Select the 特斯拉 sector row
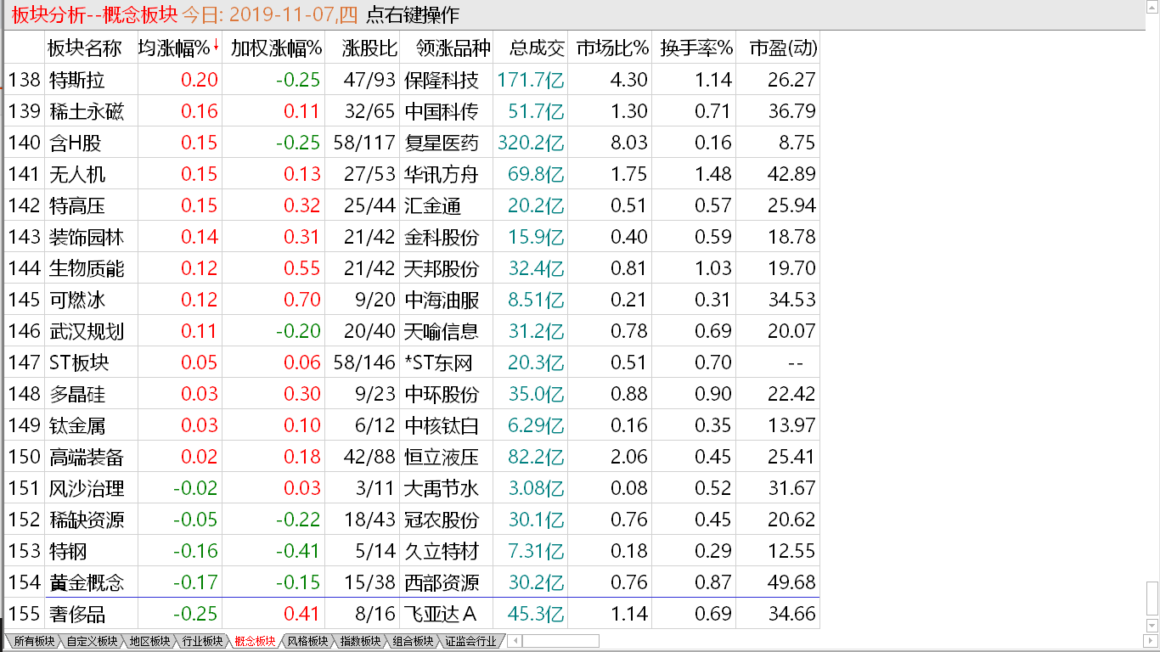The width and height of the screenshot is (1160, 652). pyautogui.click(x=413, y=80)
